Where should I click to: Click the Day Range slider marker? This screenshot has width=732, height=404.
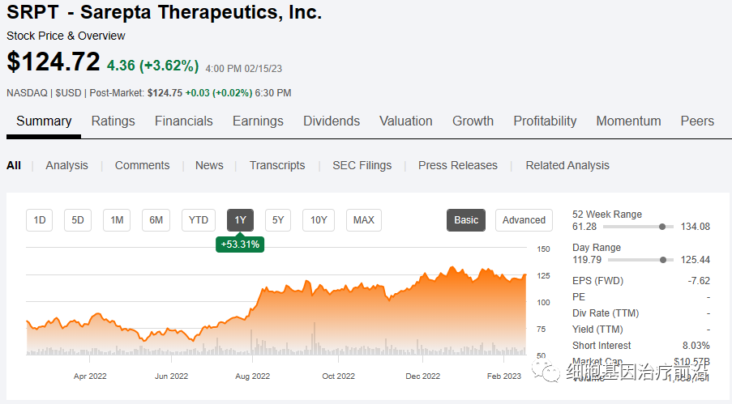664,260
